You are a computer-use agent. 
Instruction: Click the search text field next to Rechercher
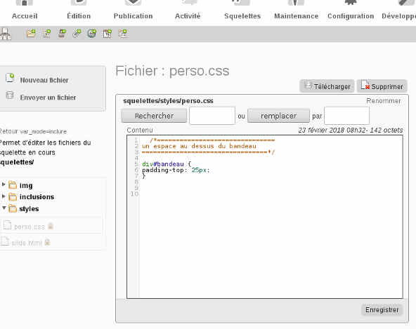212,116
